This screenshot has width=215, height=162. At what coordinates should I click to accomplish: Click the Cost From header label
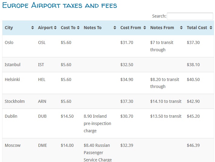click(x=131, y=28)
